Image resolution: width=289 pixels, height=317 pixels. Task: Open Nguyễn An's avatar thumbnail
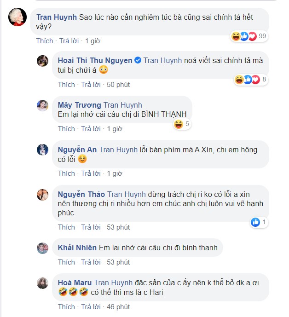tap(43, 150)
